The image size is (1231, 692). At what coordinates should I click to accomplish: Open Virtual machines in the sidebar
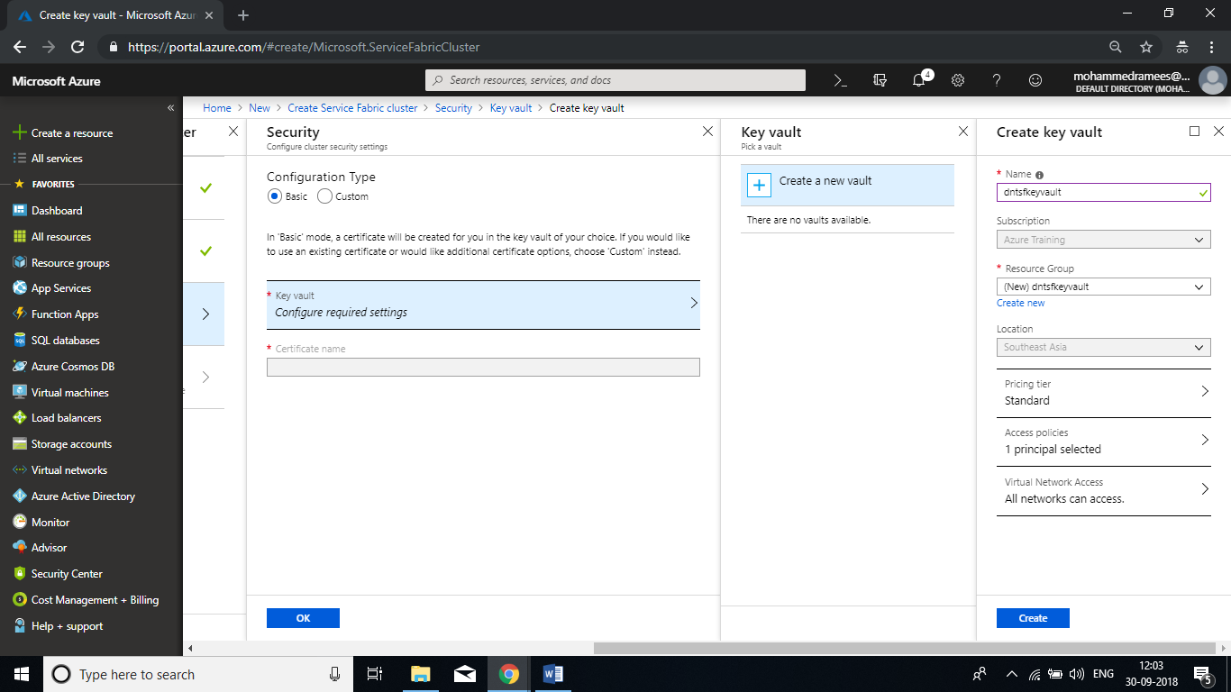tap(69, 392)
